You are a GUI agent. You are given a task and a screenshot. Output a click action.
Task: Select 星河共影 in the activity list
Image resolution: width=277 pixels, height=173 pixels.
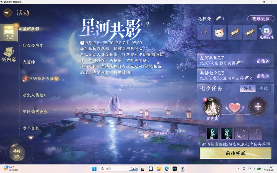[x=31, y=29]
